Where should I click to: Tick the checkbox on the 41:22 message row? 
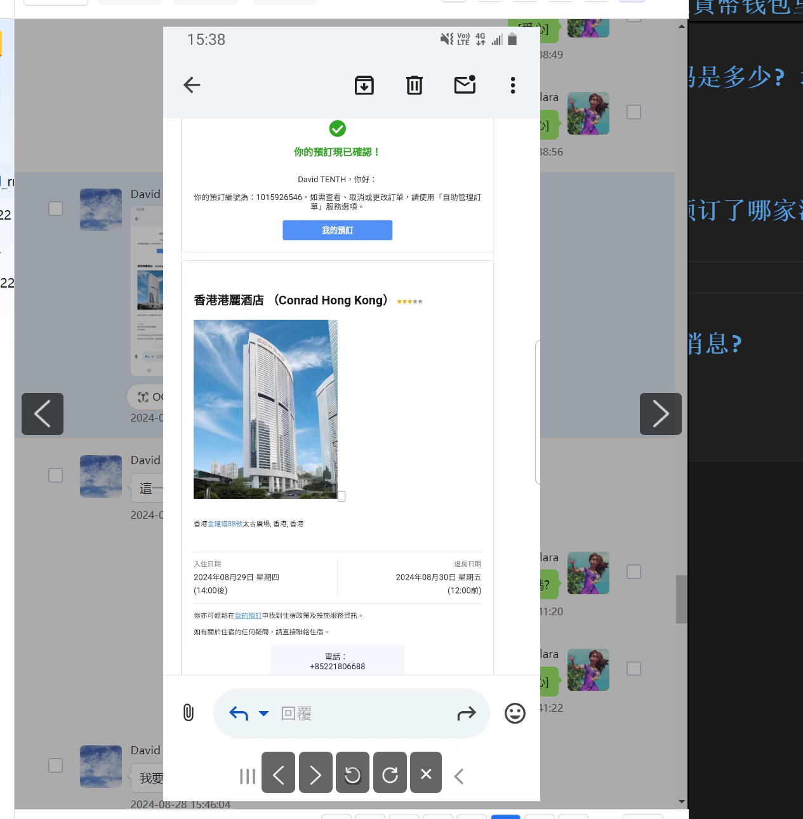coord(634,668)
